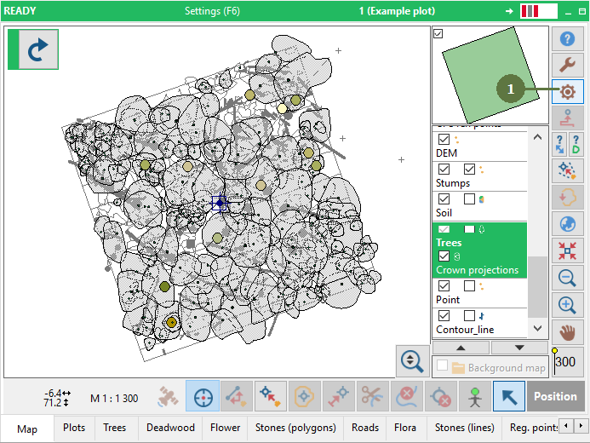Zoom in with the plus magnifier
This screenshot has height=443, width=590.
click(x=568, y=304)
